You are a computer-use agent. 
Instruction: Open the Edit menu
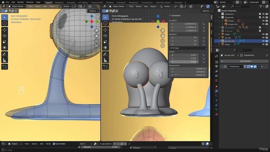(x=13, y=3)
